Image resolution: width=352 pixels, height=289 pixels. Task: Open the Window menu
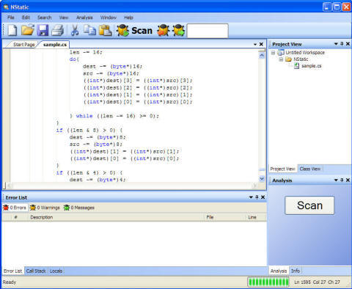[x=109, y=18]
